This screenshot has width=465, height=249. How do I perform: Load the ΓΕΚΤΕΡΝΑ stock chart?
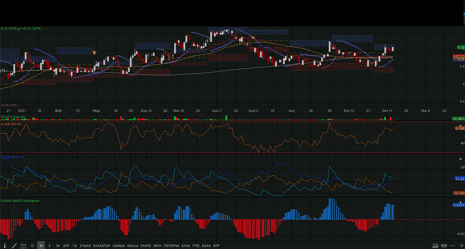tap(171, 246)
